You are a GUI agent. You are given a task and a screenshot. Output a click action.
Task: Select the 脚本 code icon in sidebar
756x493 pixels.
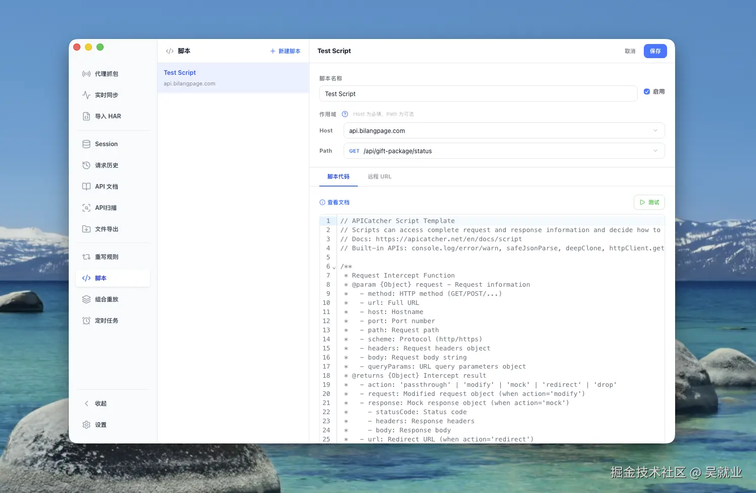click(x=86, y=278)
